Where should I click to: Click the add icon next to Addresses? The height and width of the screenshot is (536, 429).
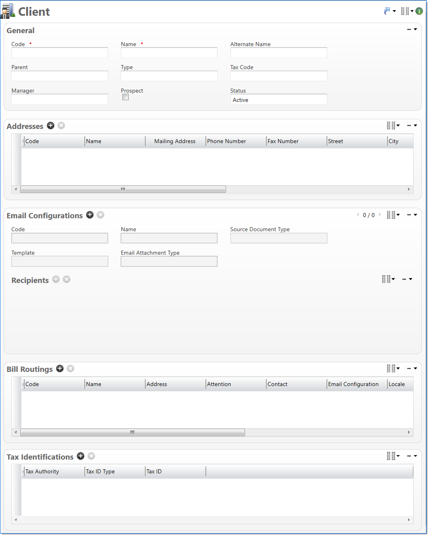50,126
